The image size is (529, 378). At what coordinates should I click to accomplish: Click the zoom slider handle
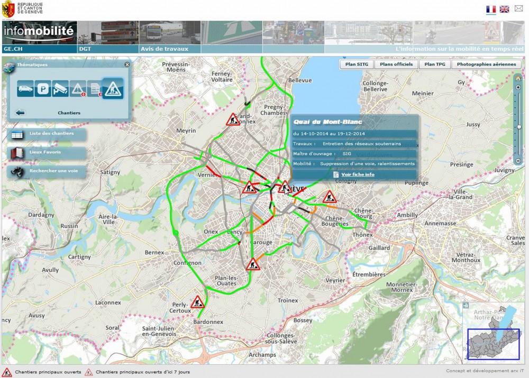(x=519, y=127)
